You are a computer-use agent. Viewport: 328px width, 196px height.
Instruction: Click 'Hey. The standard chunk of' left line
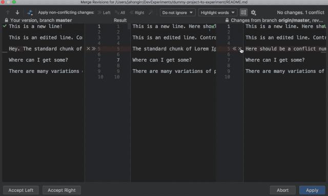coord(46,48)
